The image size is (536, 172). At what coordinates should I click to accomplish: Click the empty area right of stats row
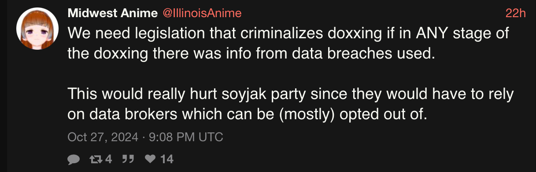[x=352, y=159]
